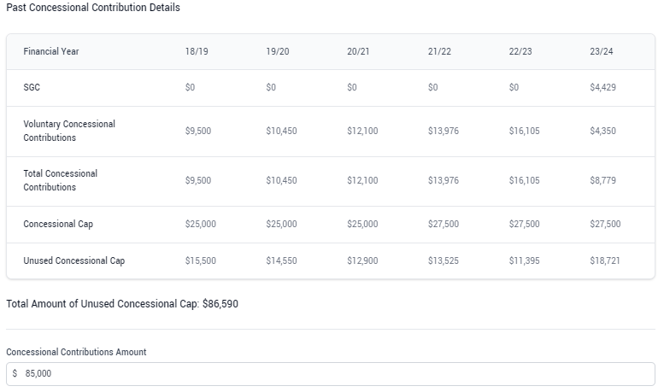
Task: Select the Voluntary Concessional Contributions row label
Action: point(69,131)
